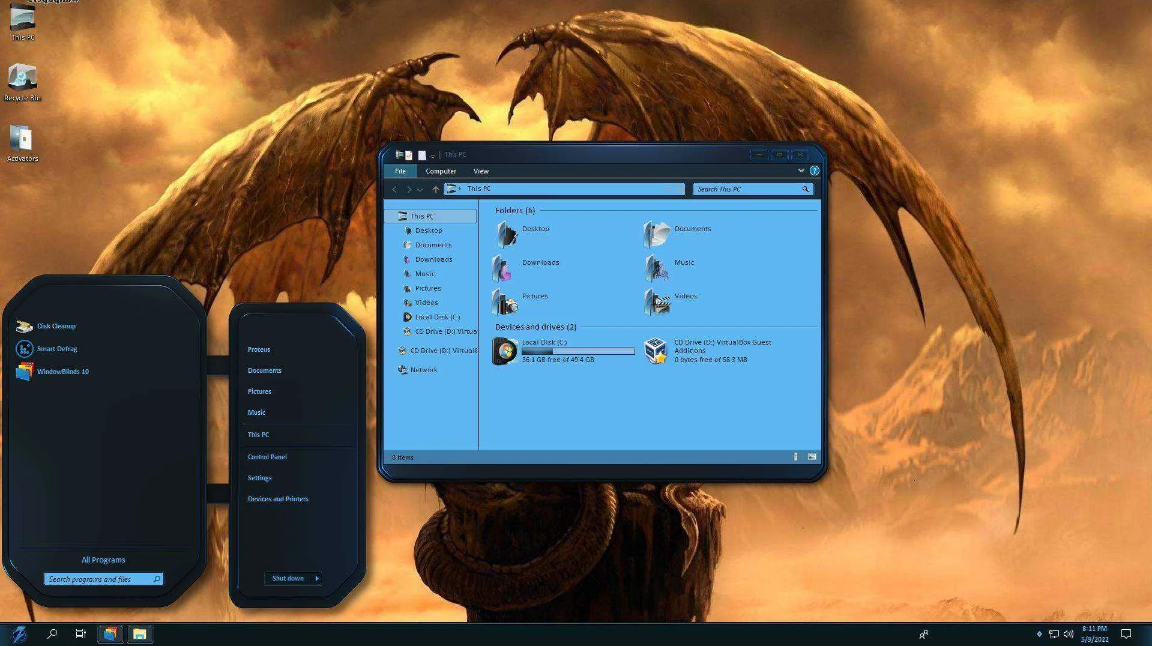Click All Programs in the Start menu
Viewport: 1152px width, 646px height.
point(103,560)
